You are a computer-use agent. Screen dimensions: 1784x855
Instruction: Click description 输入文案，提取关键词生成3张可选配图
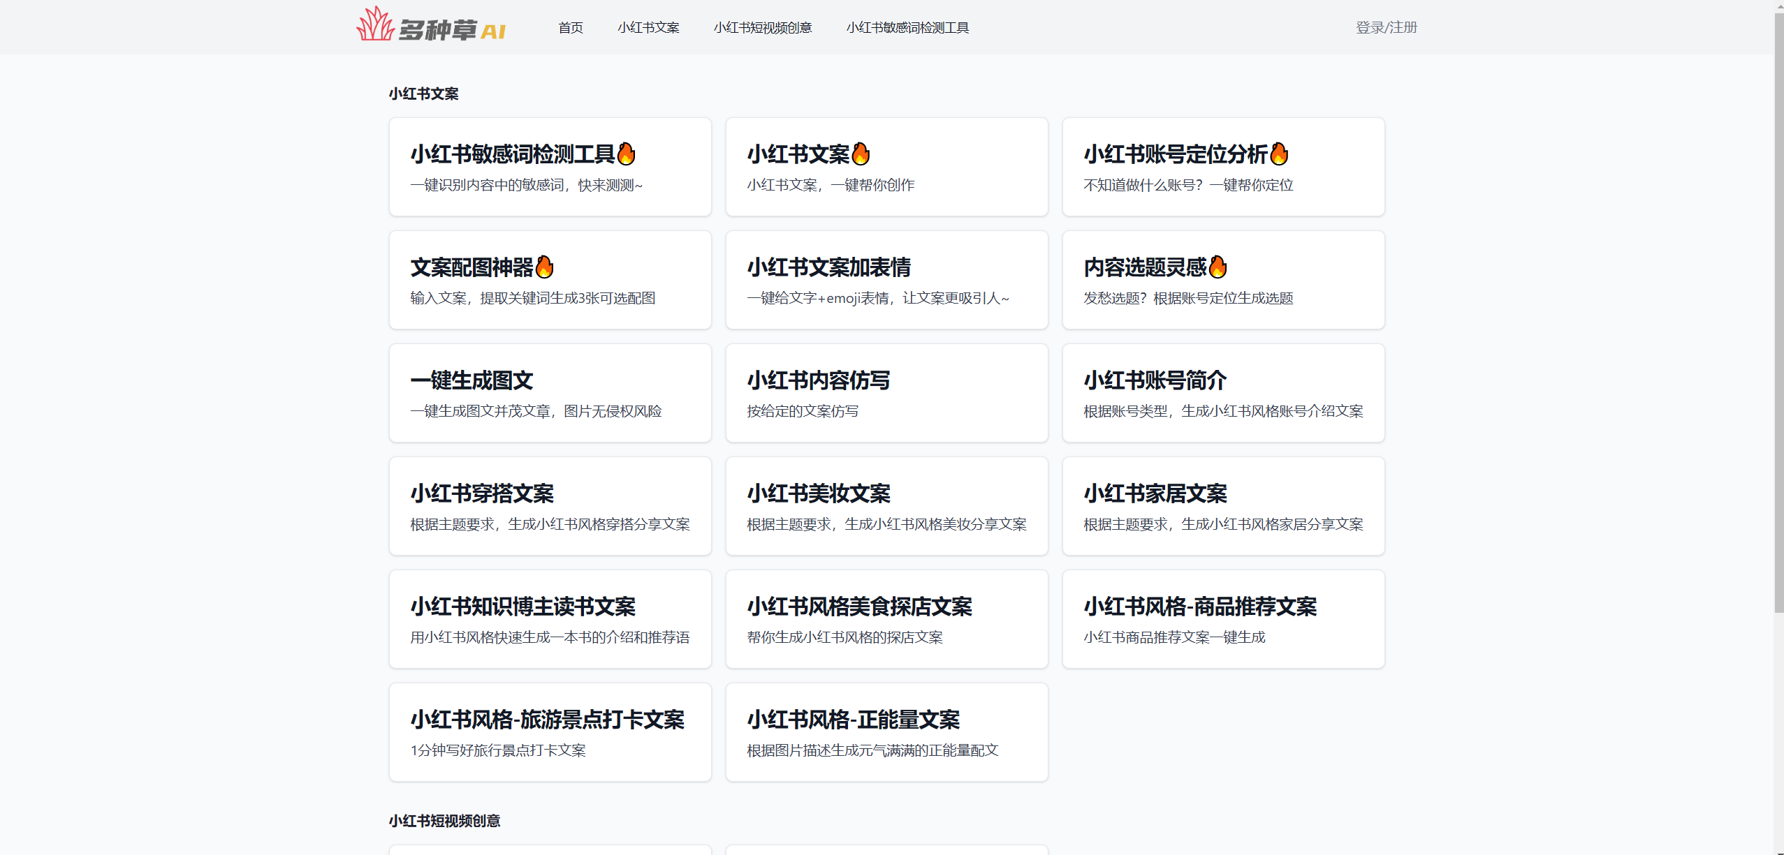(x=533, y=298)
